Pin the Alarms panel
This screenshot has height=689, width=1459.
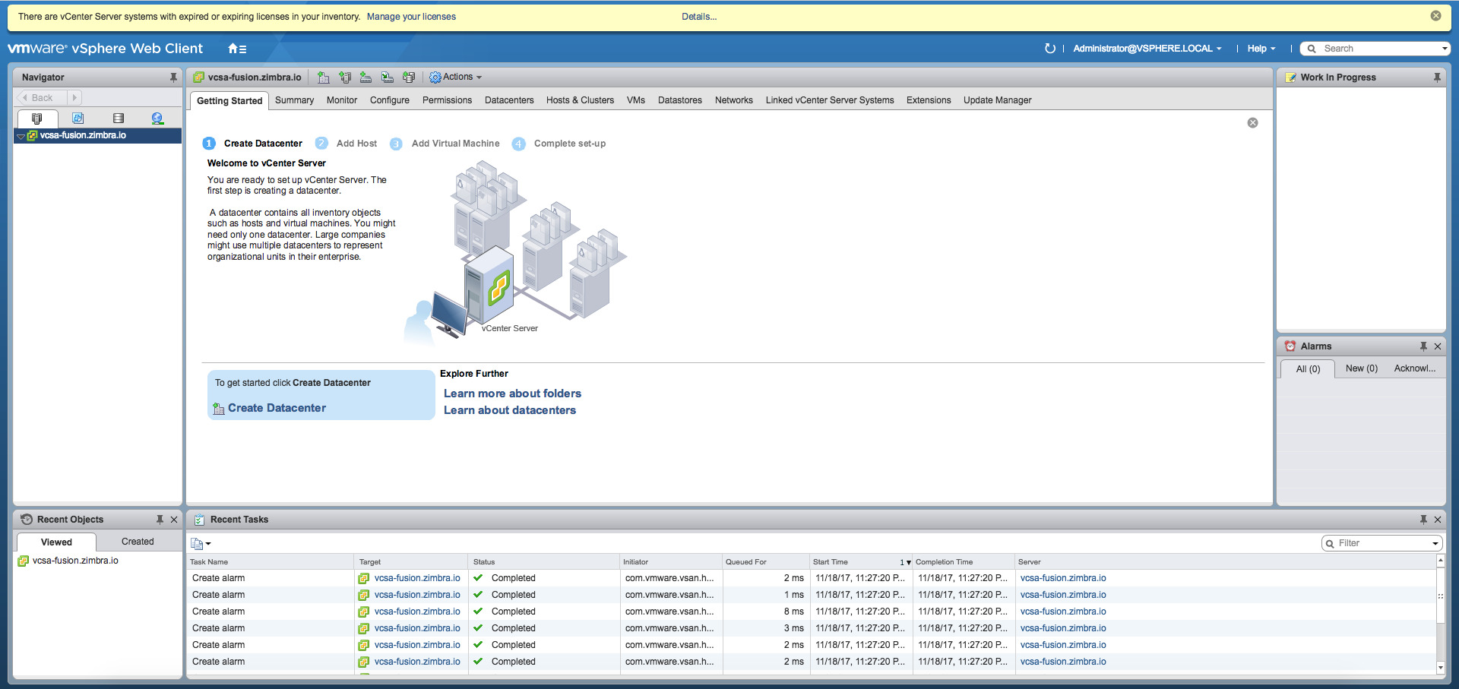[1423, 346]
